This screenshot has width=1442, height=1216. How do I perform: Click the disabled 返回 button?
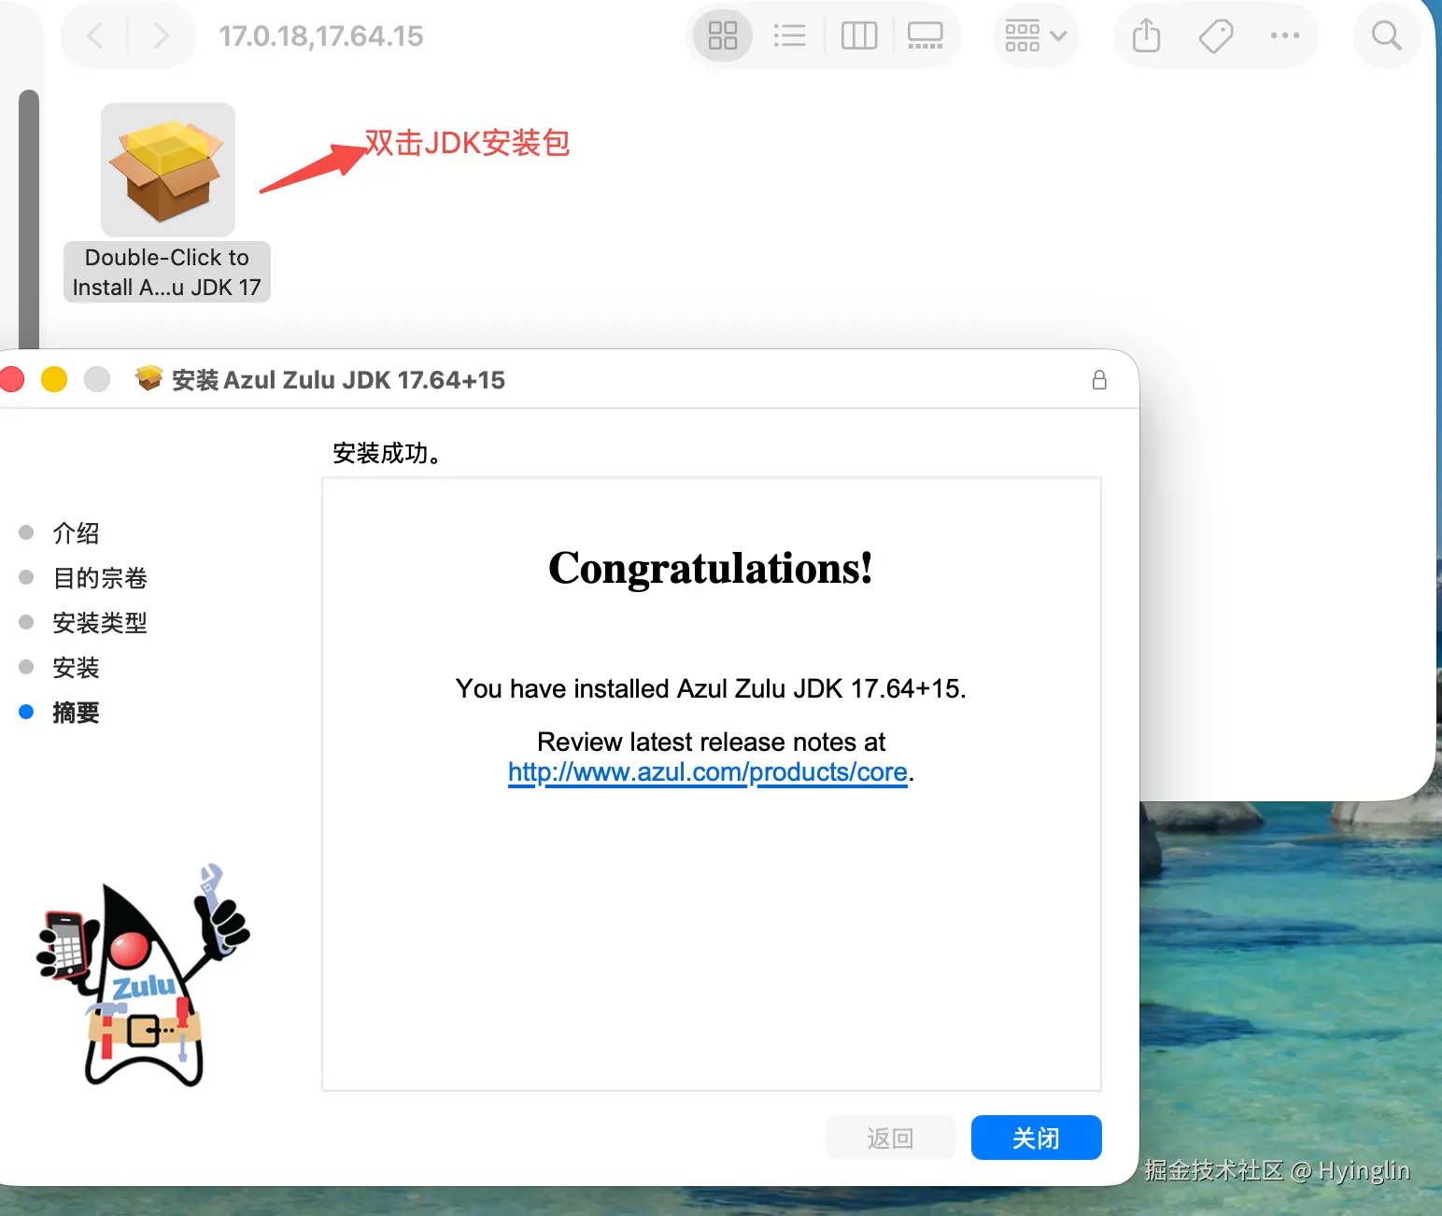pos(891,1138)
